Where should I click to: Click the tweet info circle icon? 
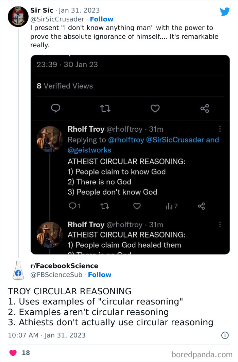click(x=225, y=335)
